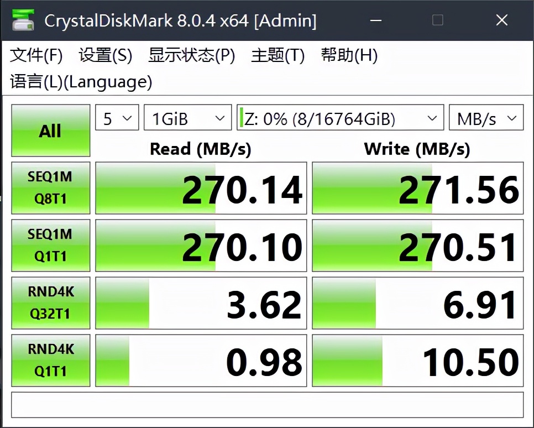Minimize the CrystalDiskMark window
Screen dimensions: 534x428
pos(376,20)
